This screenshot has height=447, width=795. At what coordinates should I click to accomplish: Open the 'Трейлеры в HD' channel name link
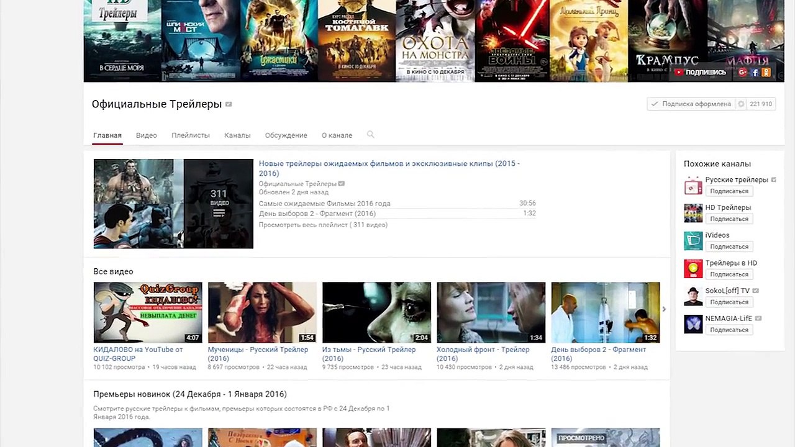(x=731, y=263)
